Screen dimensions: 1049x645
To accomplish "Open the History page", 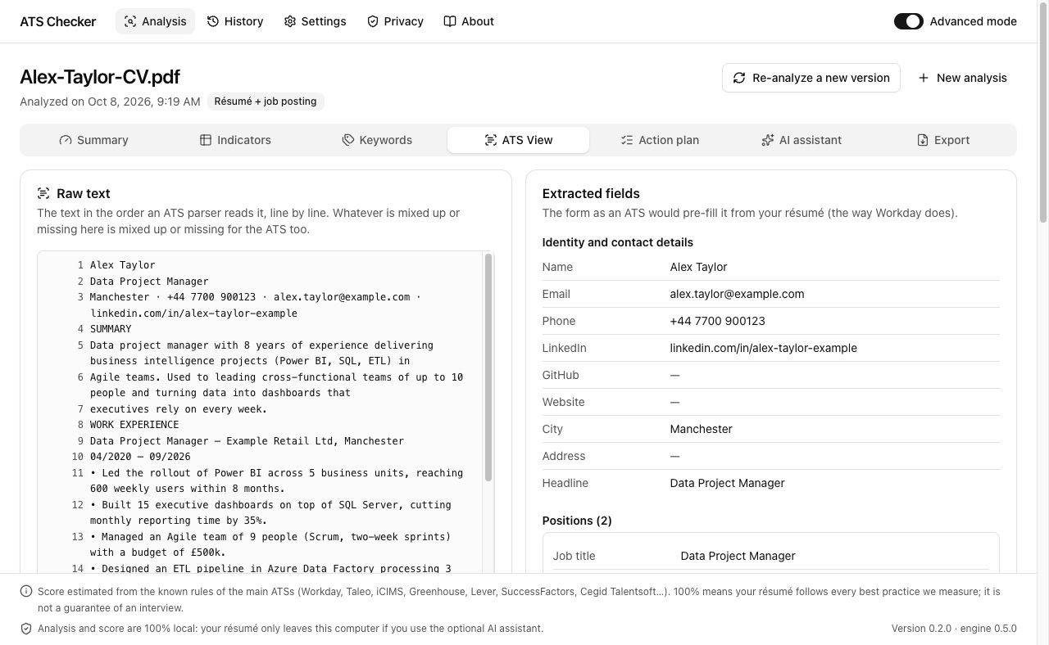I will [x=235, y=21].
